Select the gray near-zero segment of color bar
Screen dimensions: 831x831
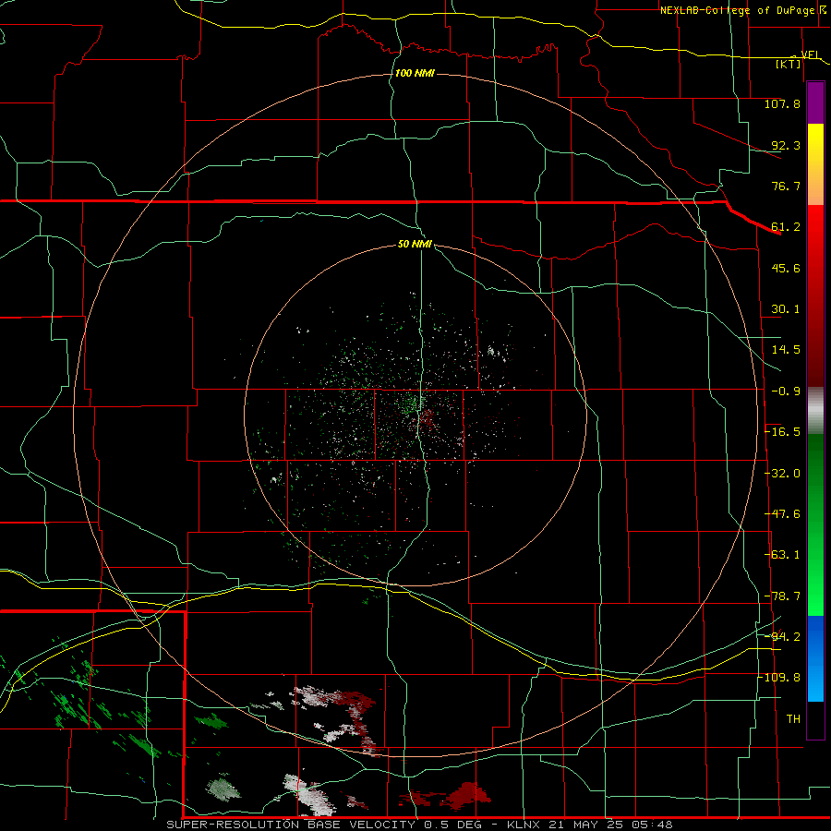tap(815, 411)
